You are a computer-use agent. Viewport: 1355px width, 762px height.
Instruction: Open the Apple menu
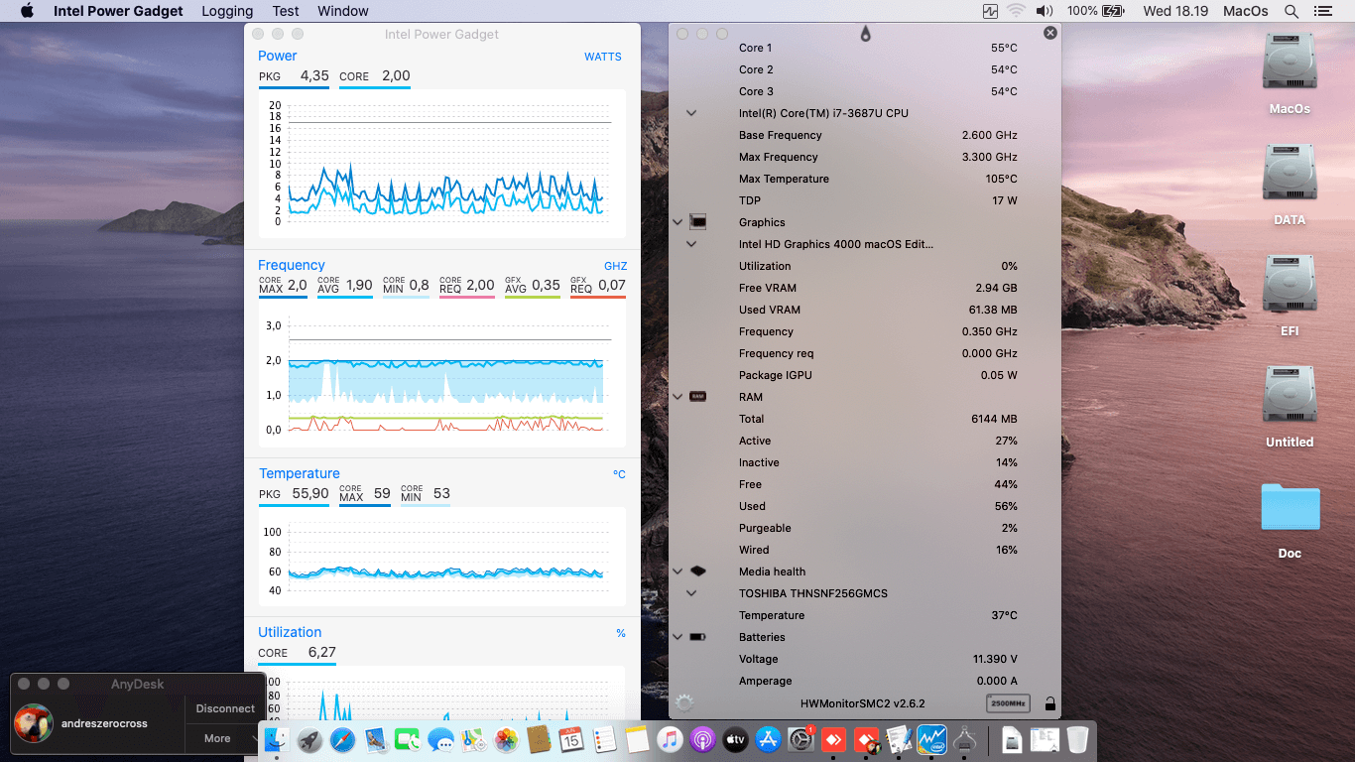pos(27,11)
